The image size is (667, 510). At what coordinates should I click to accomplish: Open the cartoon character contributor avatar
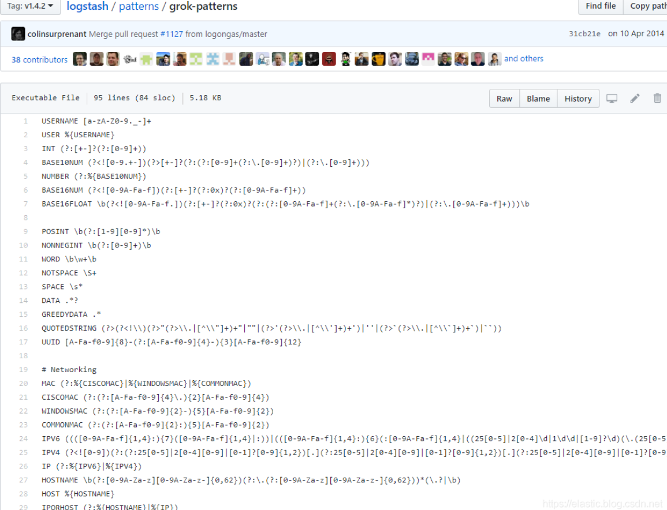click(x=345, y=59)
